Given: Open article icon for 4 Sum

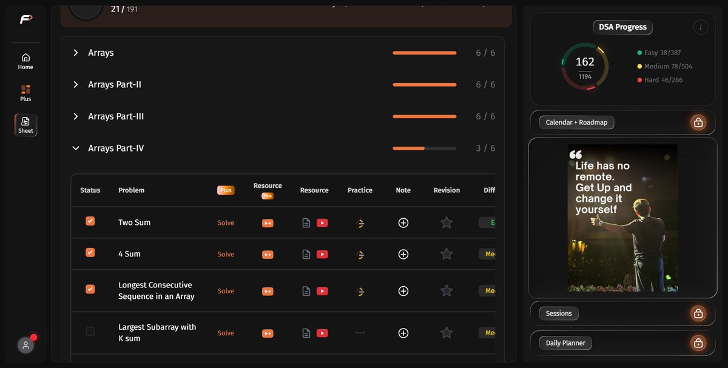Looking at the screenshot, I should (306, 254).
